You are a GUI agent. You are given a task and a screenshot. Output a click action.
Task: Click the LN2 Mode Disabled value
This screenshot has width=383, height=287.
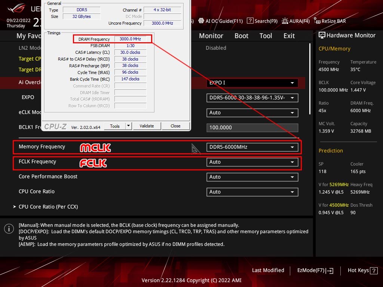(216, 48)
